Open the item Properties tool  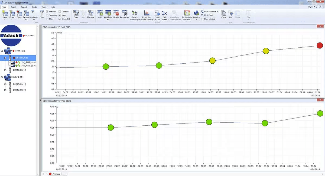125,14
